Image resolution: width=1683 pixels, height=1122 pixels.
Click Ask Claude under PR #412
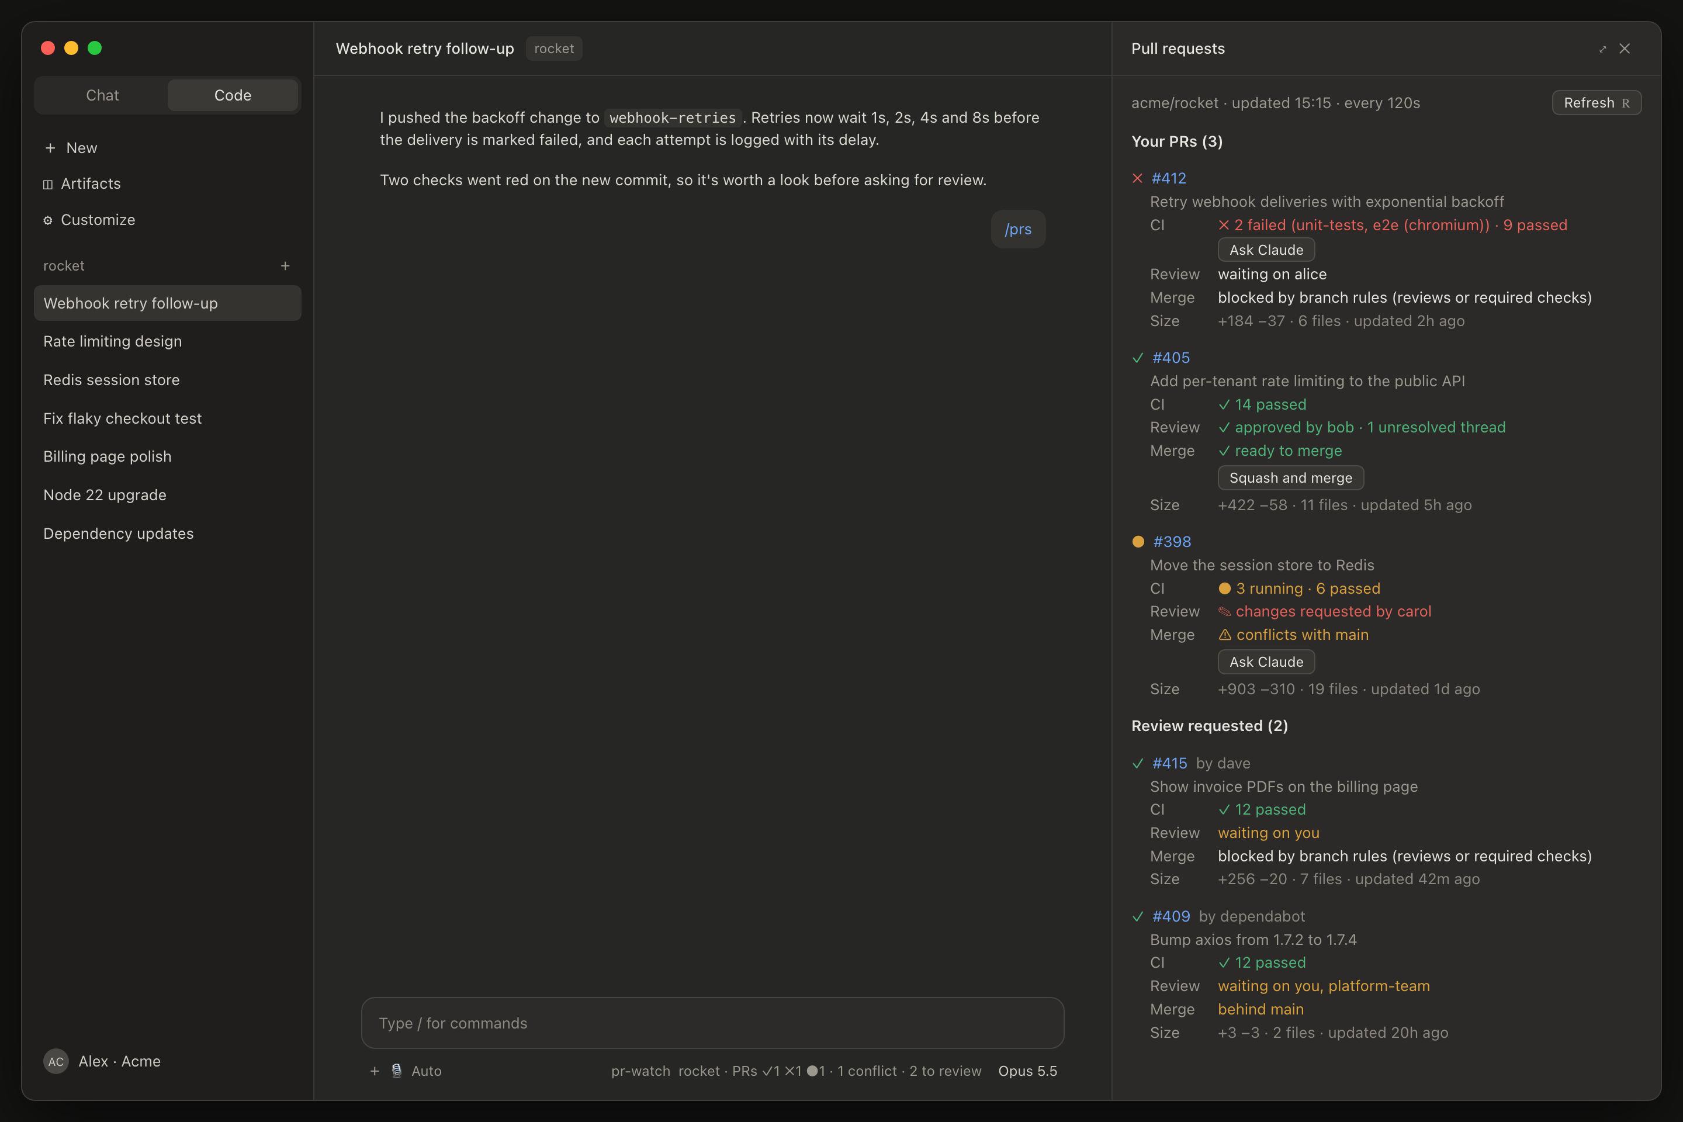click(1266, 250)
